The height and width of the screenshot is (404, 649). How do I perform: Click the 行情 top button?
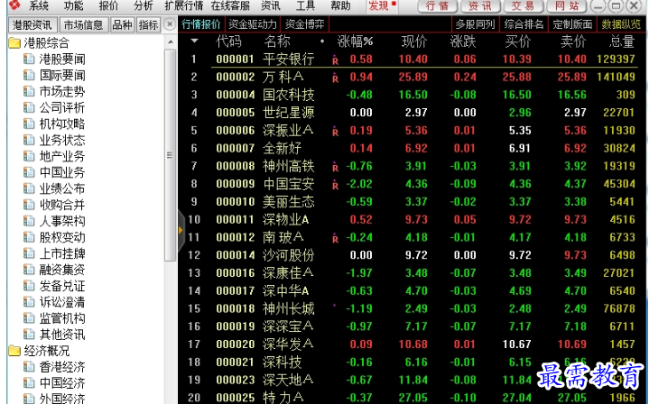tap(437, 6)
